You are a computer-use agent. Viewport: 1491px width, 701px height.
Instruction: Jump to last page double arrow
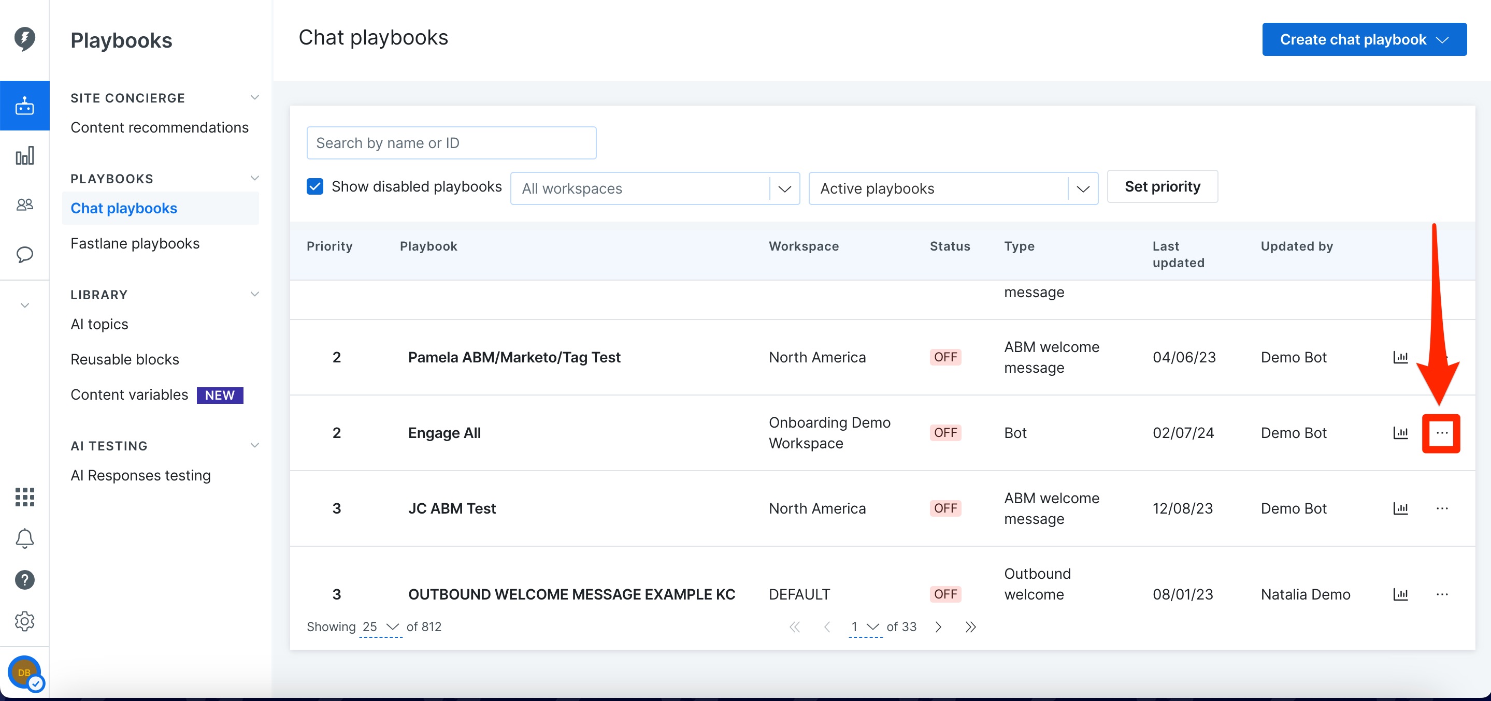coord(971,627)
